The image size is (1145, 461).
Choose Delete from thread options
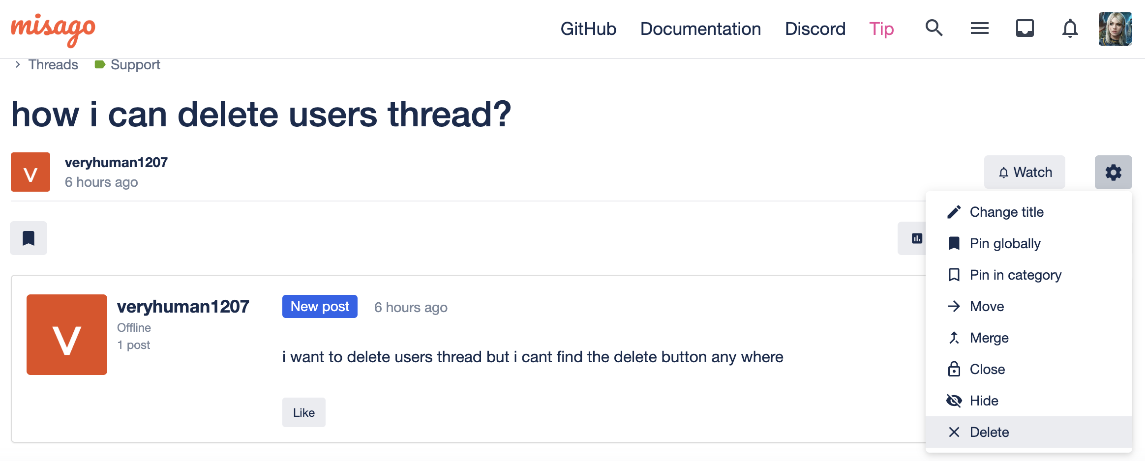pos(989,432)
